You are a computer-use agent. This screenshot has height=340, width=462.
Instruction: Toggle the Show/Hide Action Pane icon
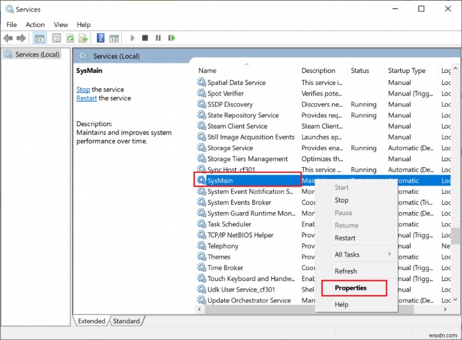[x=115, y=38]
